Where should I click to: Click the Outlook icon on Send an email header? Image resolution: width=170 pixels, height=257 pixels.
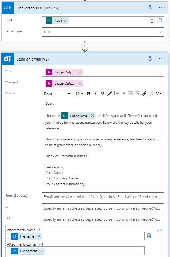click(x=8, y=59)
